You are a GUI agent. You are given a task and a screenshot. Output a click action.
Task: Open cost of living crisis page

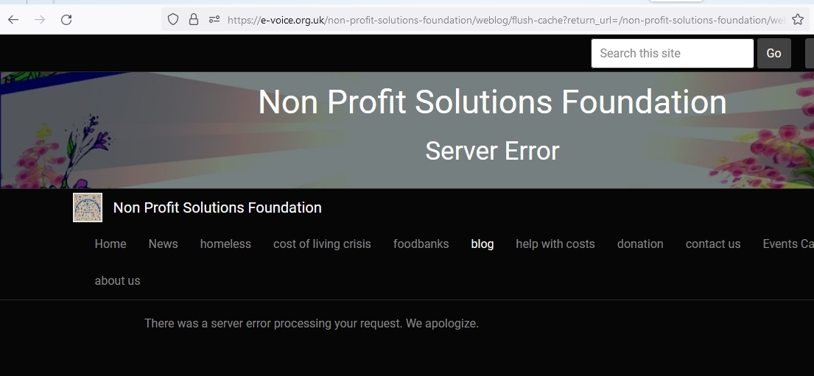coord(322,244)
